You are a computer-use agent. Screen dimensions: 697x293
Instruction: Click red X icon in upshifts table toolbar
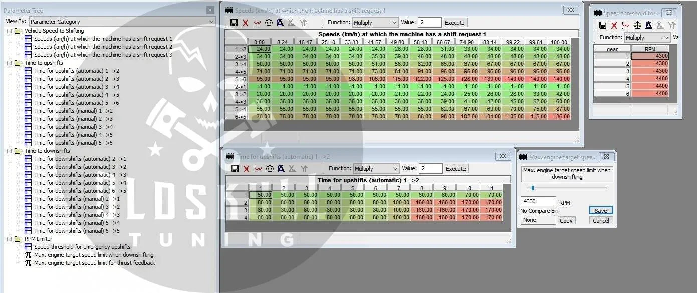point(246,169)
